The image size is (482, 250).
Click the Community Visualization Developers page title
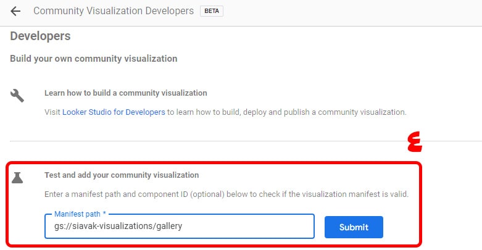[x=113, y=11]
